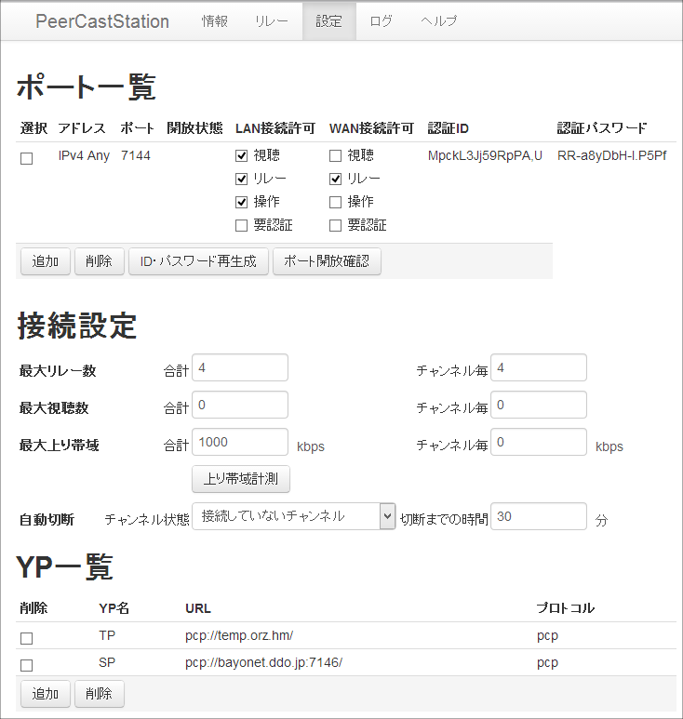Screen dimensions: 683x719
Task: Focus 切断までの時間 field
Action: click(539, 516)
